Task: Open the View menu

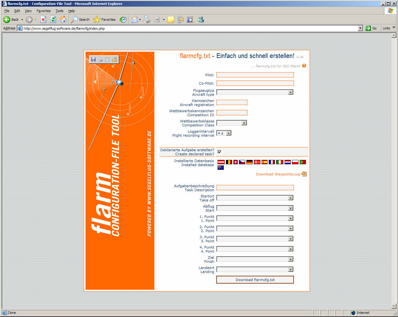Action: point(28,11)
